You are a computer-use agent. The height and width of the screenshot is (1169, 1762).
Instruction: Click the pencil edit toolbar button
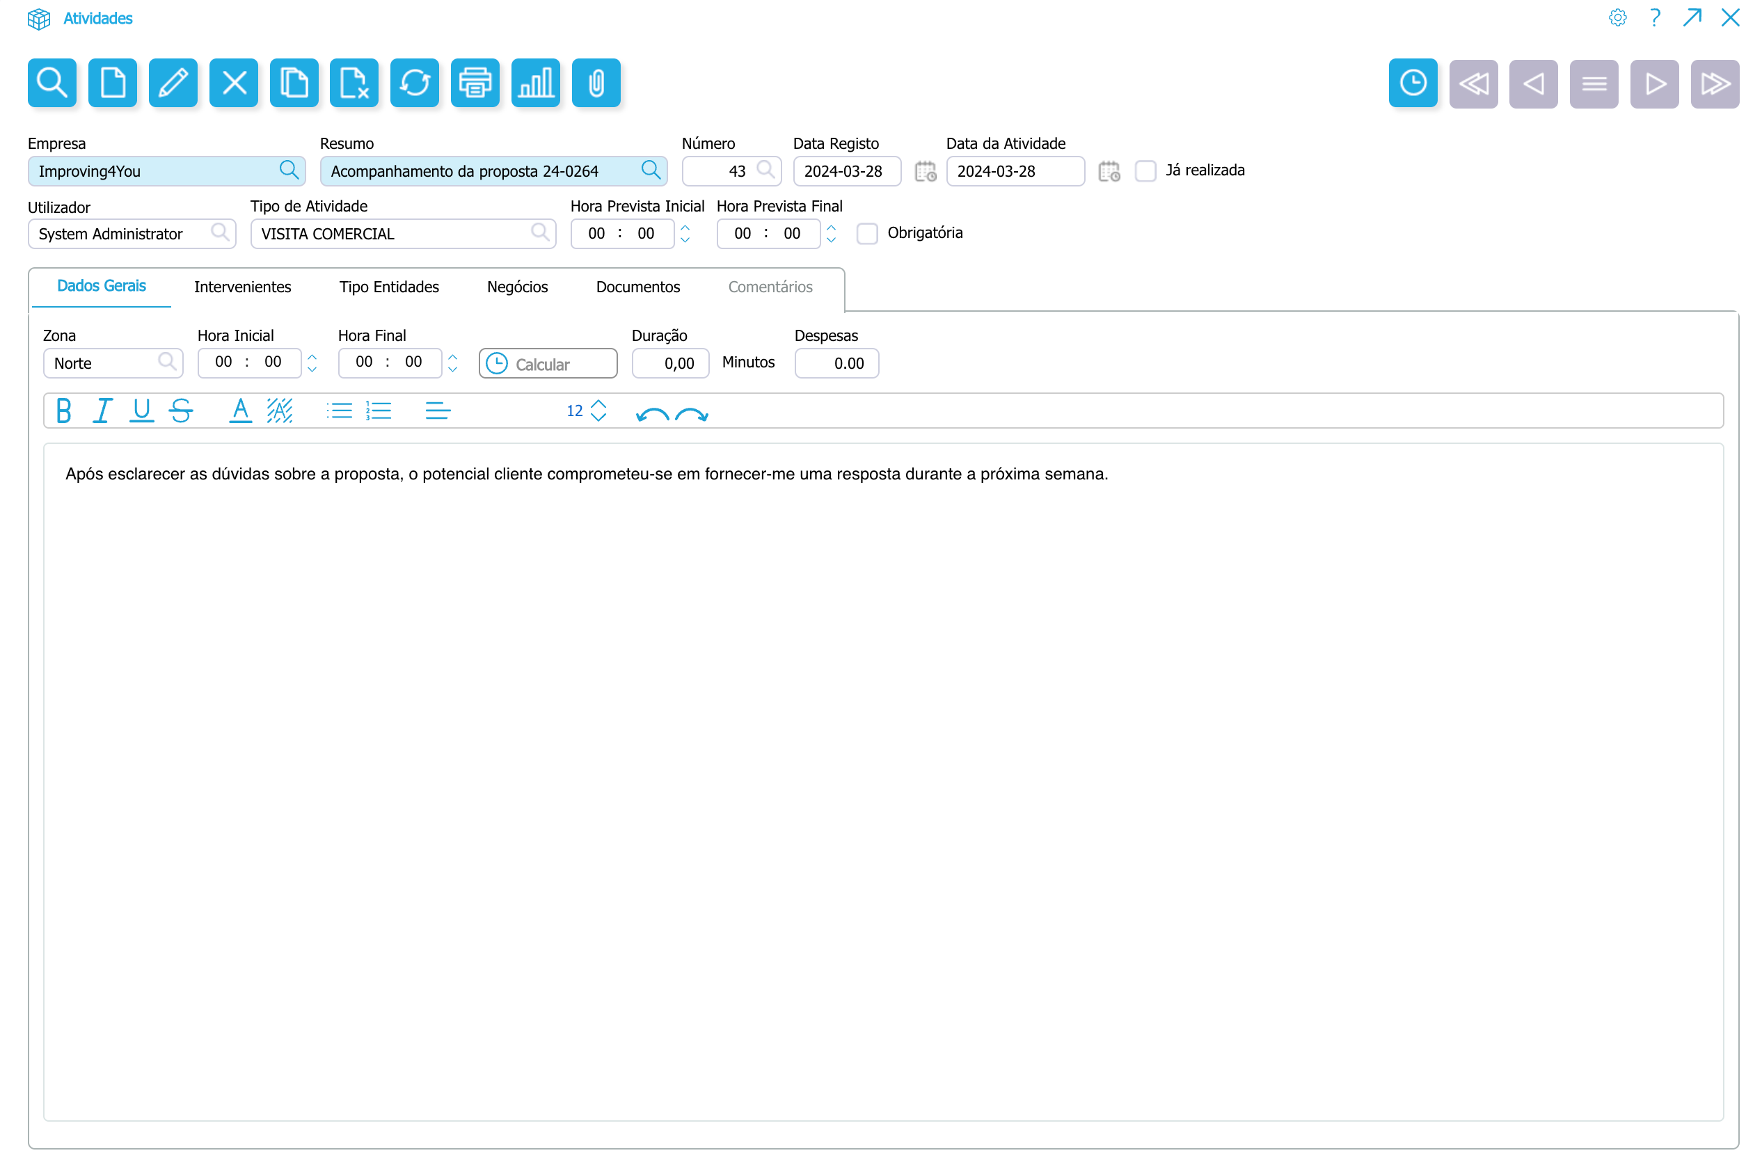(x=173, y=83)
